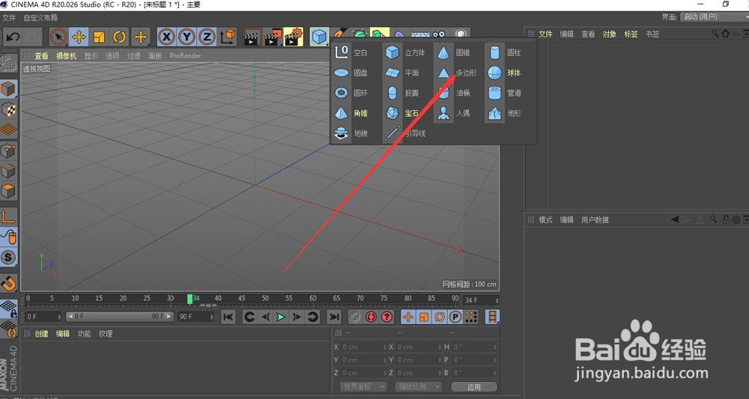Viewport: 749px width, 399px height.
Task: Click the Undo arrow icon
Action: (x=13, y=37)
